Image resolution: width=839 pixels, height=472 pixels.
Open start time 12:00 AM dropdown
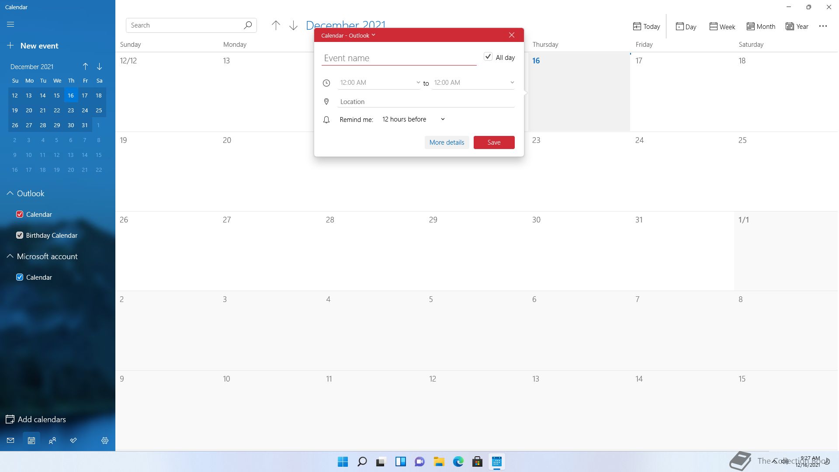click(379, 83)
